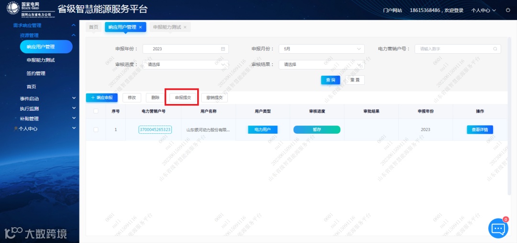The image size is (517, 243).
Task: Click the 查询 button
Action: coord(331,80)
